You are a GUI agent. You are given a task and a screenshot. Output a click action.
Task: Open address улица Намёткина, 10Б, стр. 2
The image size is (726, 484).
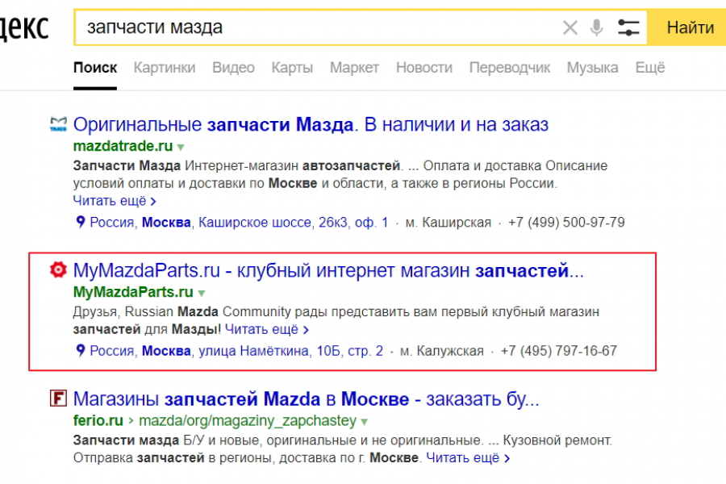click(x=236, y=351)
